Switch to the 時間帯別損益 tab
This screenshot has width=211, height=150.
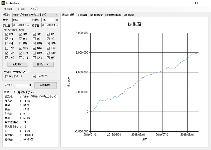pos(113,15)
